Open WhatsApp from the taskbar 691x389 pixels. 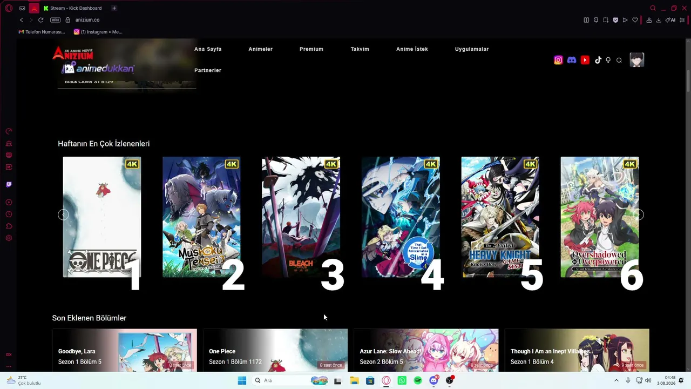pyautogui.click(x=402, y=381)
